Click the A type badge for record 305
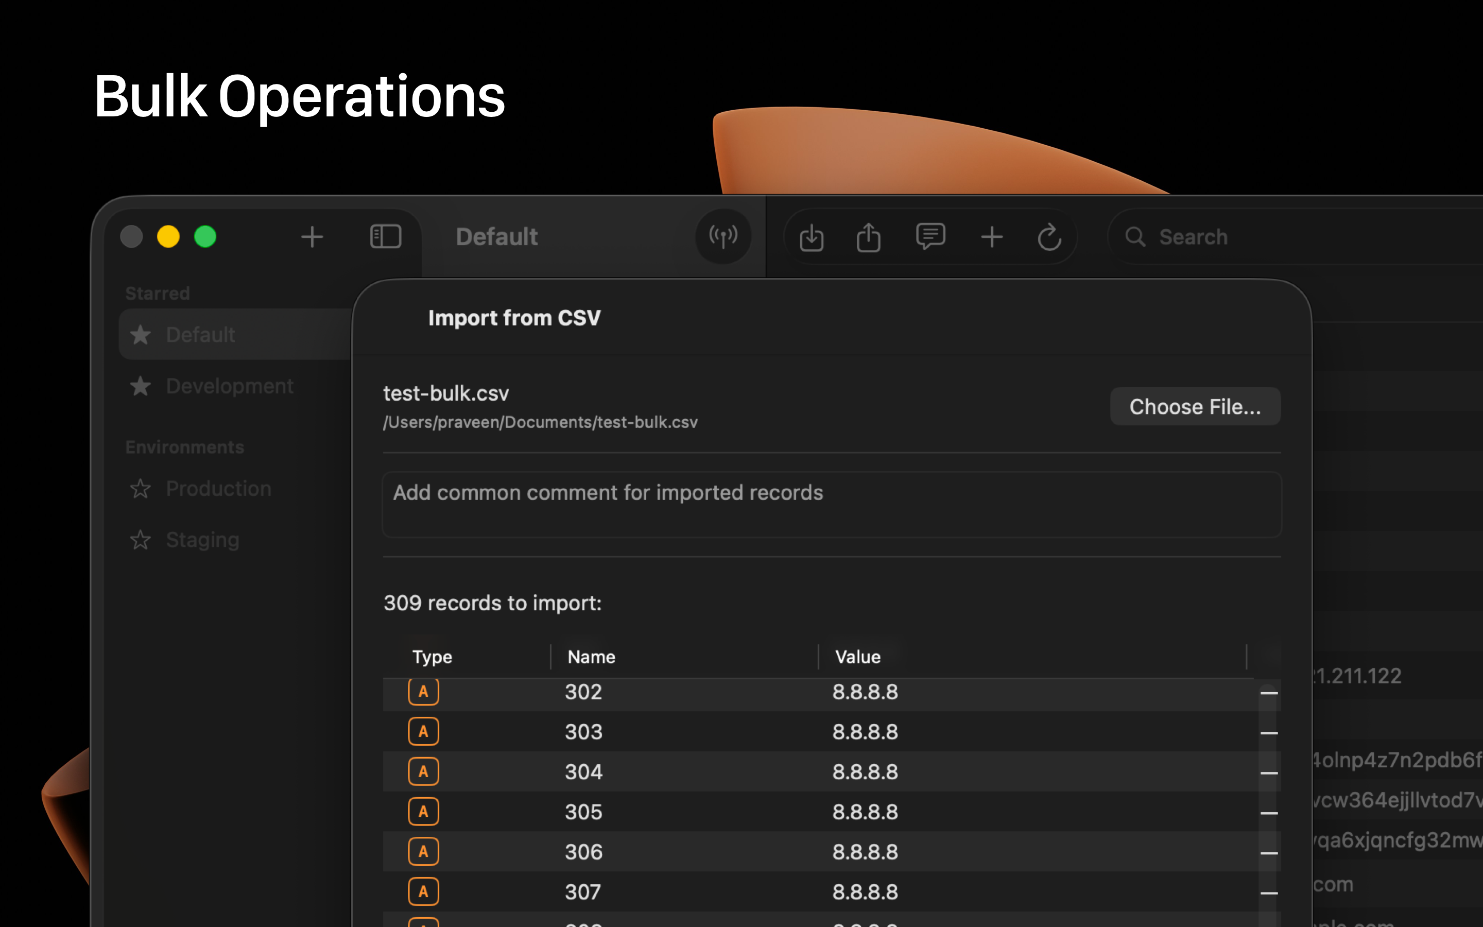1483x927 pixels. [x=423, y=811]
